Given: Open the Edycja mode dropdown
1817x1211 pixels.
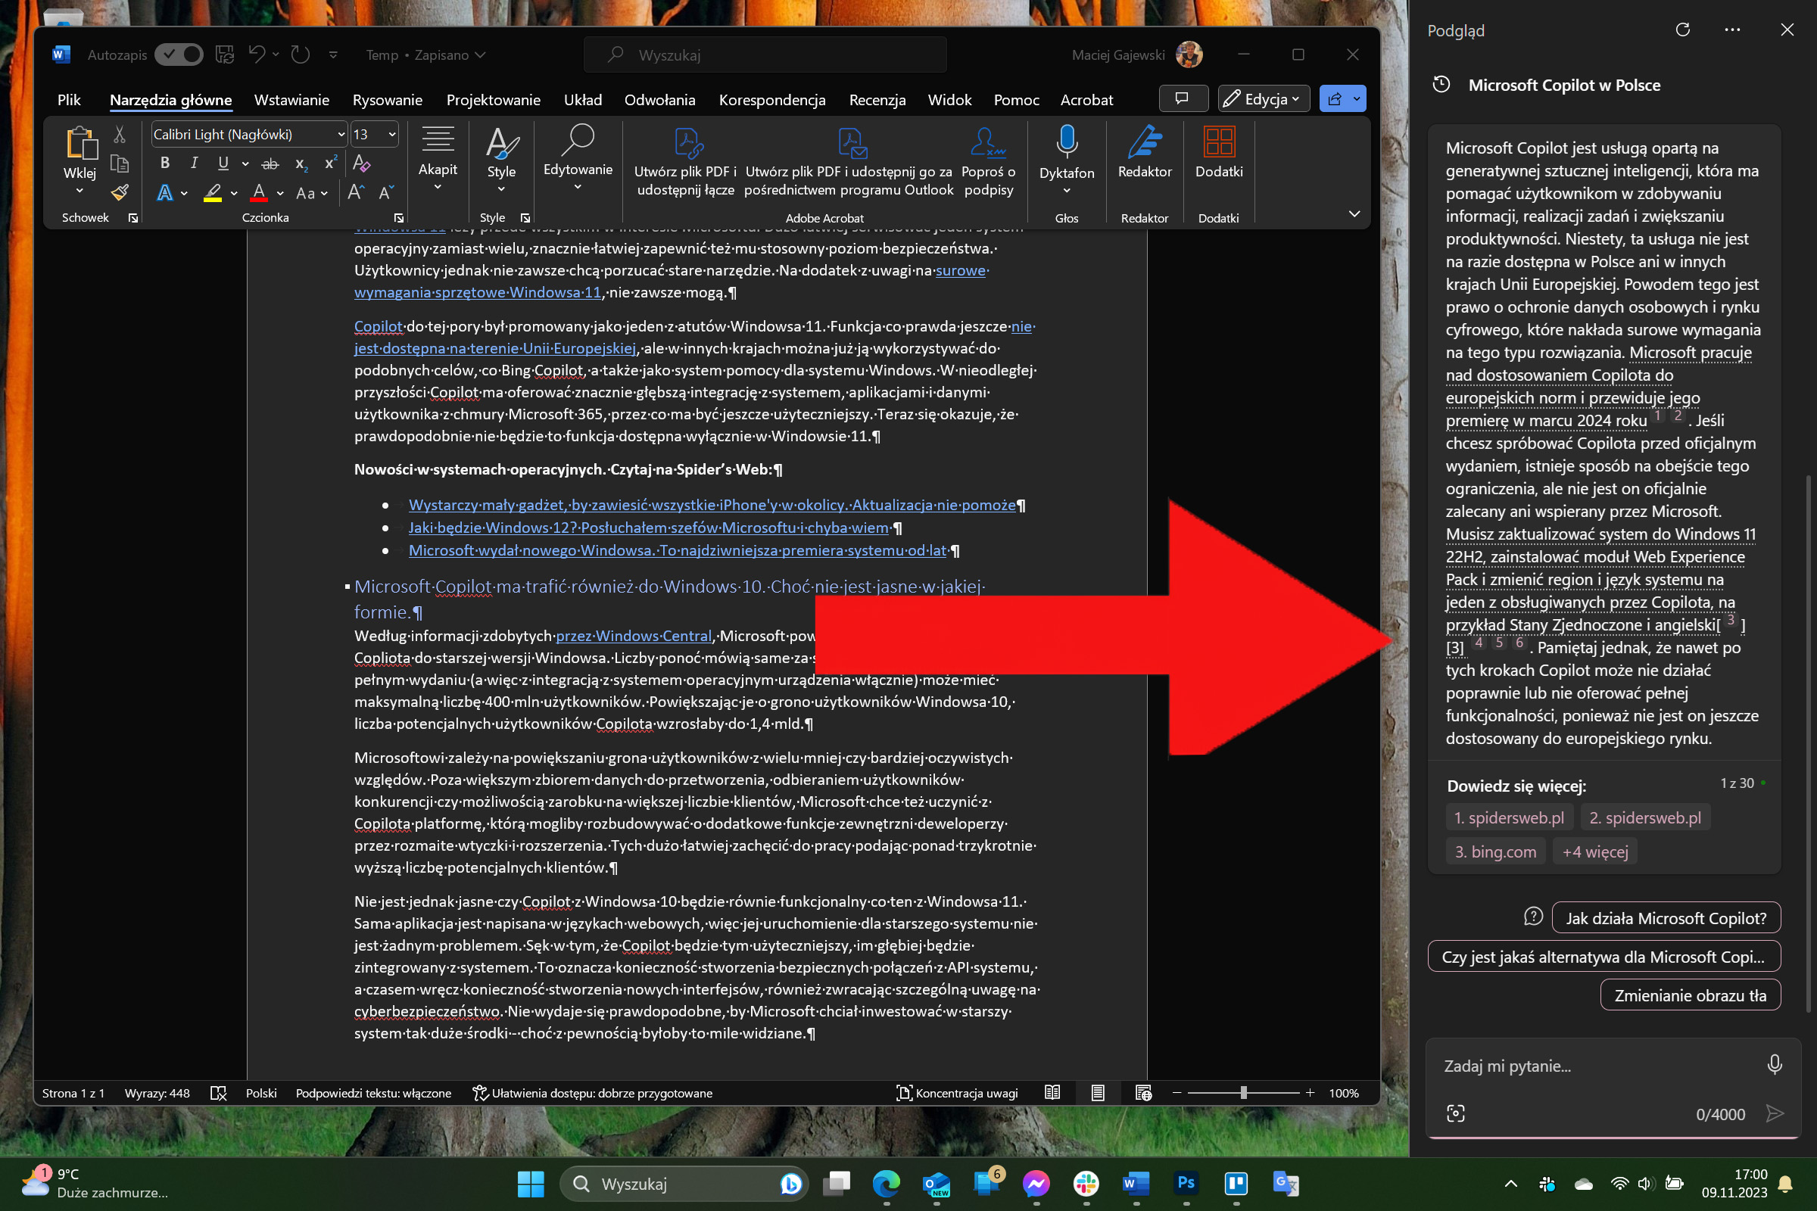Looking at the screenshot, I should [x=1264, y=98].
